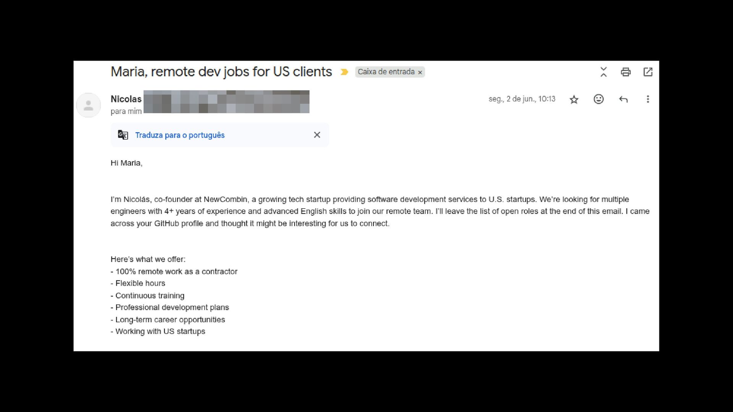
Task: Reply to Nicolas's email
Action: (623, 100)
